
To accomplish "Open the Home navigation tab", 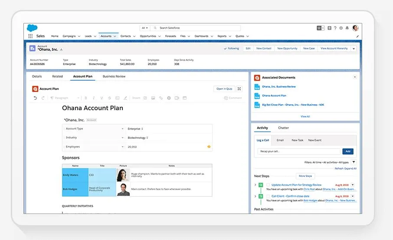I will pos(55,36).
